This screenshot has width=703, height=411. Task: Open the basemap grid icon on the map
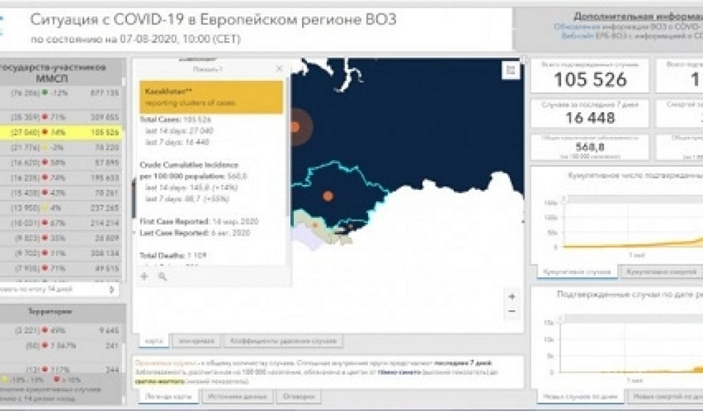[511, 71]
